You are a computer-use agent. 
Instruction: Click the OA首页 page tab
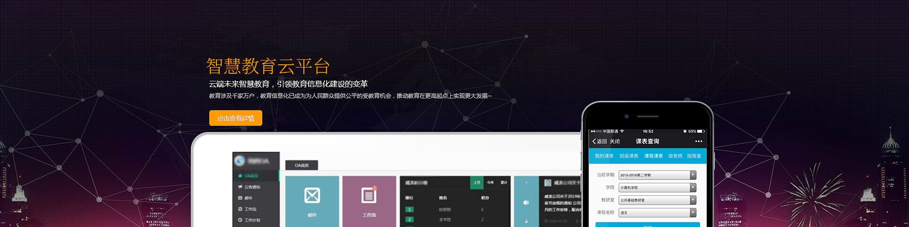click(x=302, y=165)
